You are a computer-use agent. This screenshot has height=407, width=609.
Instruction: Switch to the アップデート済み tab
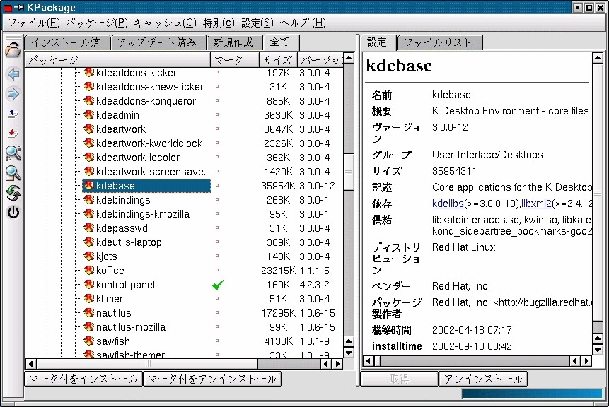(x=158, y=42)
